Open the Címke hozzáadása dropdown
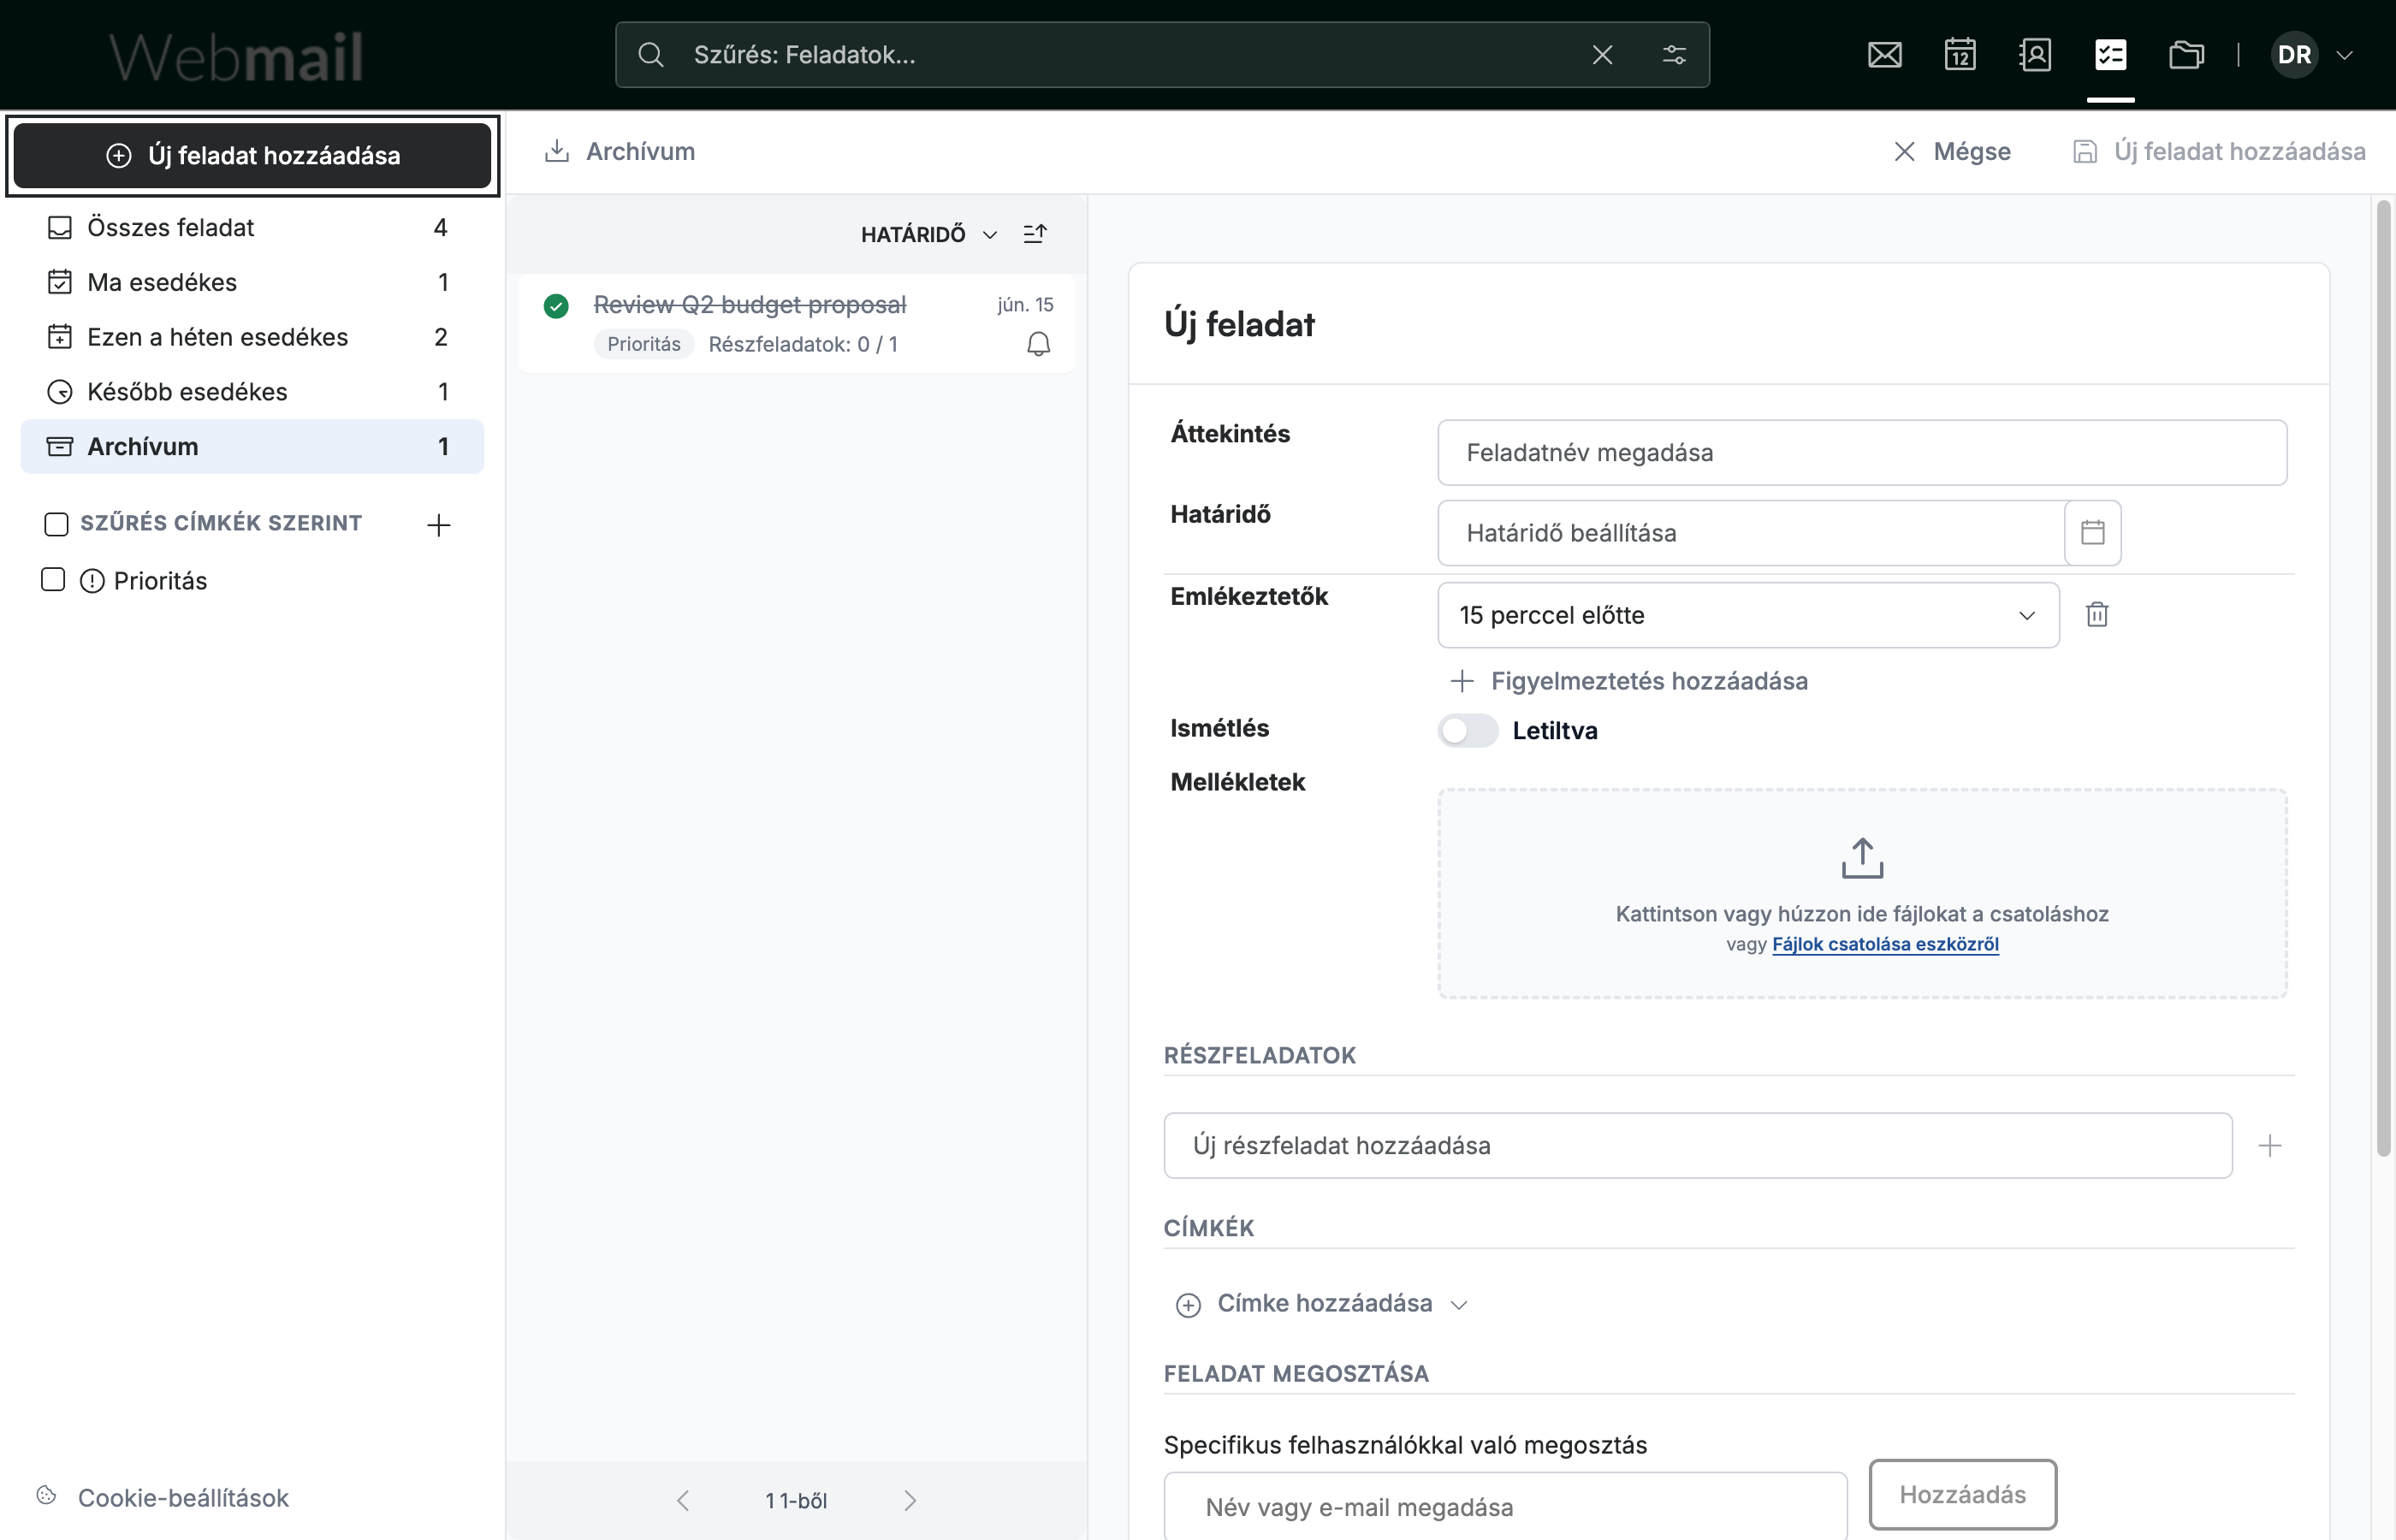 [x=1322, y=1304]
